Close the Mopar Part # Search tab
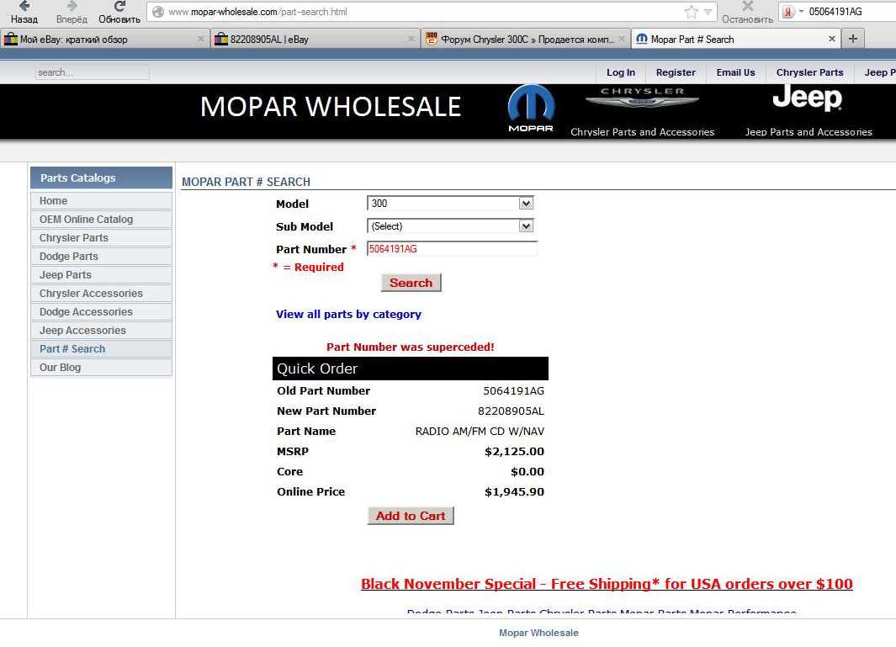Screen dimensions: 896x647 click(832, 39)
